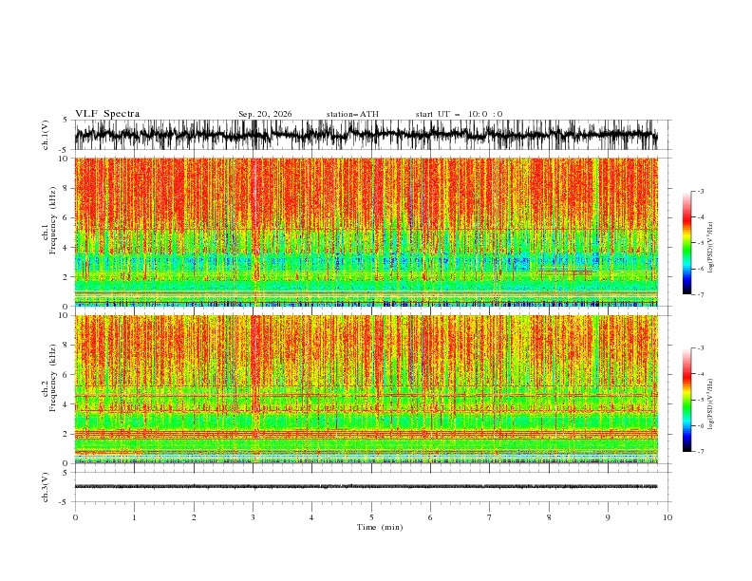Click the blue band near 3 kHz in ch.1
This screenshot has height=581, width=752.
[366, 262]
